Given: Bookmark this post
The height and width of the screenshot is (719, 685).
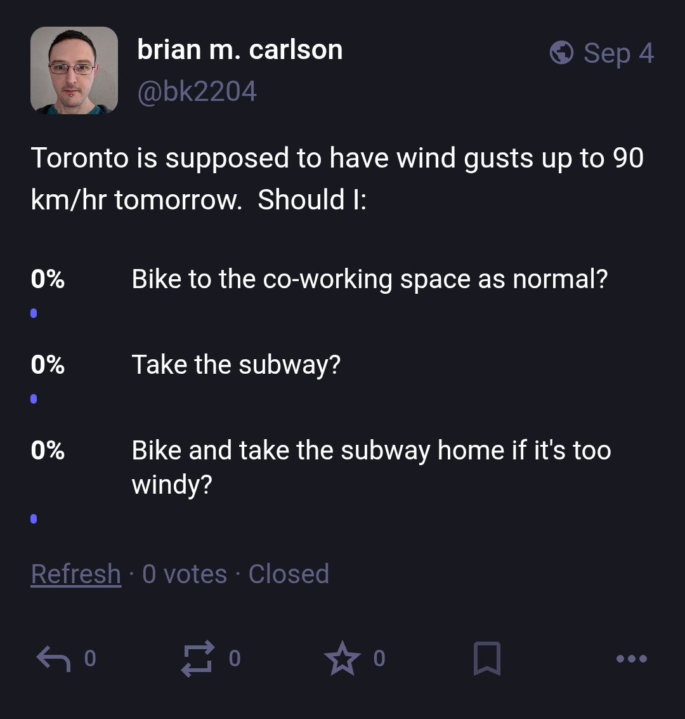Looking at the screenshot, I should (x=486, y=659).
